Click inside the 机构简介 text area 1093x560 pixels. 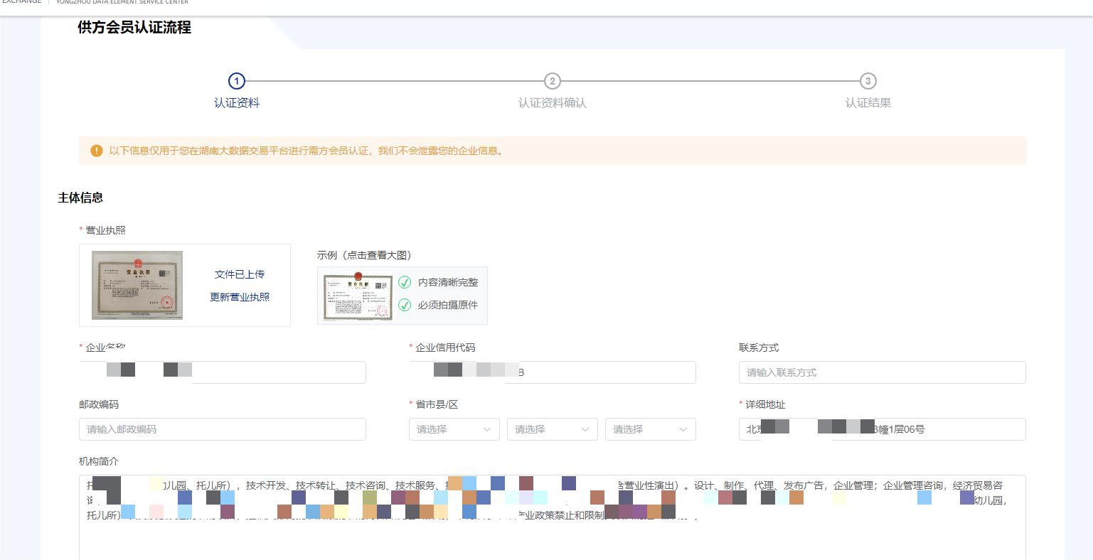552,540
